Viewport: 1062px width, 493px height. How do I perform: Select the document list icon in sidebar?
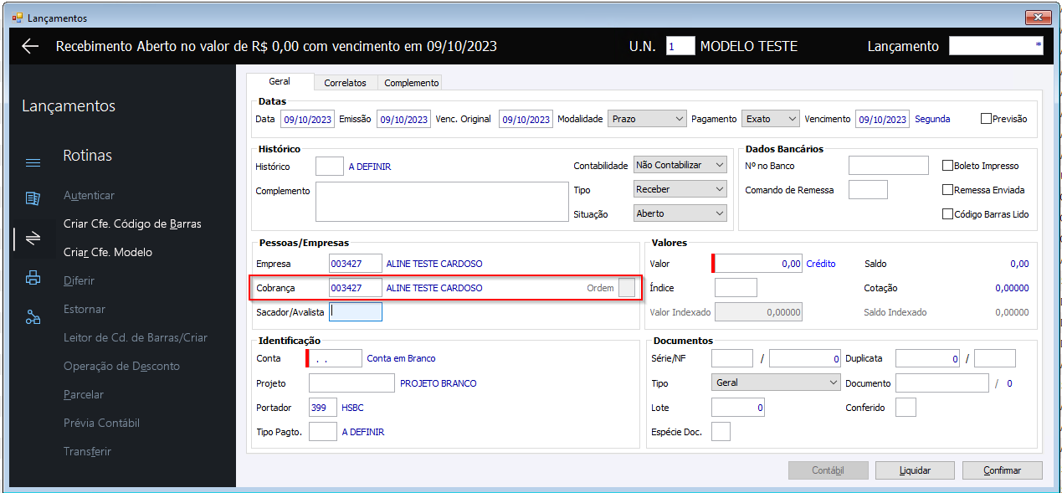tap(33, 198)
